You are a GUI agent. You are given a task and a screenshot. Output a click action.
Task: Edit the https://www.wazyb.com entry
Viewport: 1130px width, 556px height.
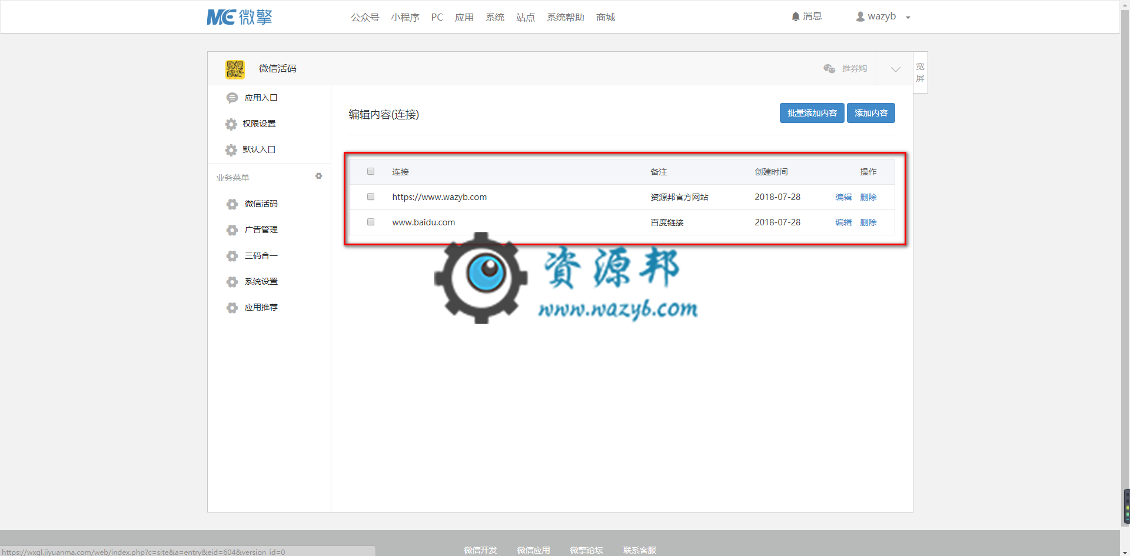point(843,197)
